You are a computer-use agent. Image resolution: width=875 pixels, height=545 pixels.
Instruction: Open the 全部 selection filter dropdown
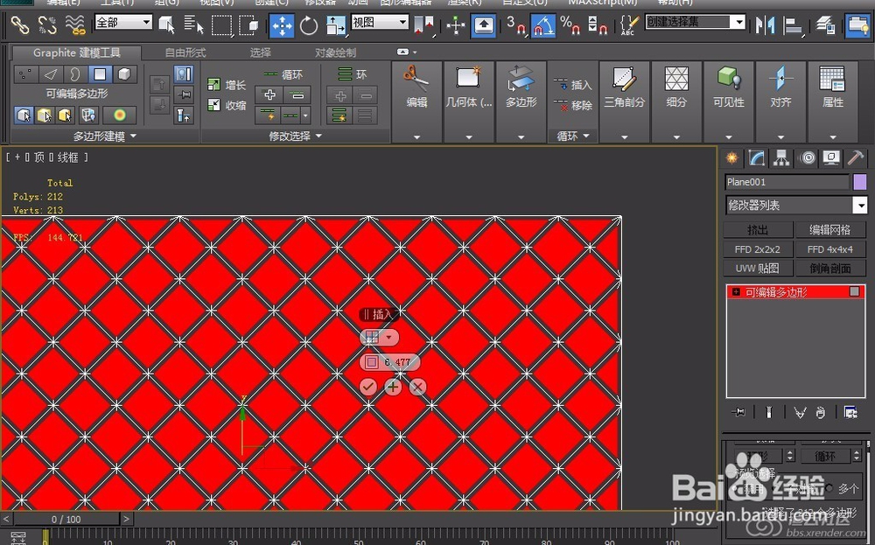coord(123,23)
